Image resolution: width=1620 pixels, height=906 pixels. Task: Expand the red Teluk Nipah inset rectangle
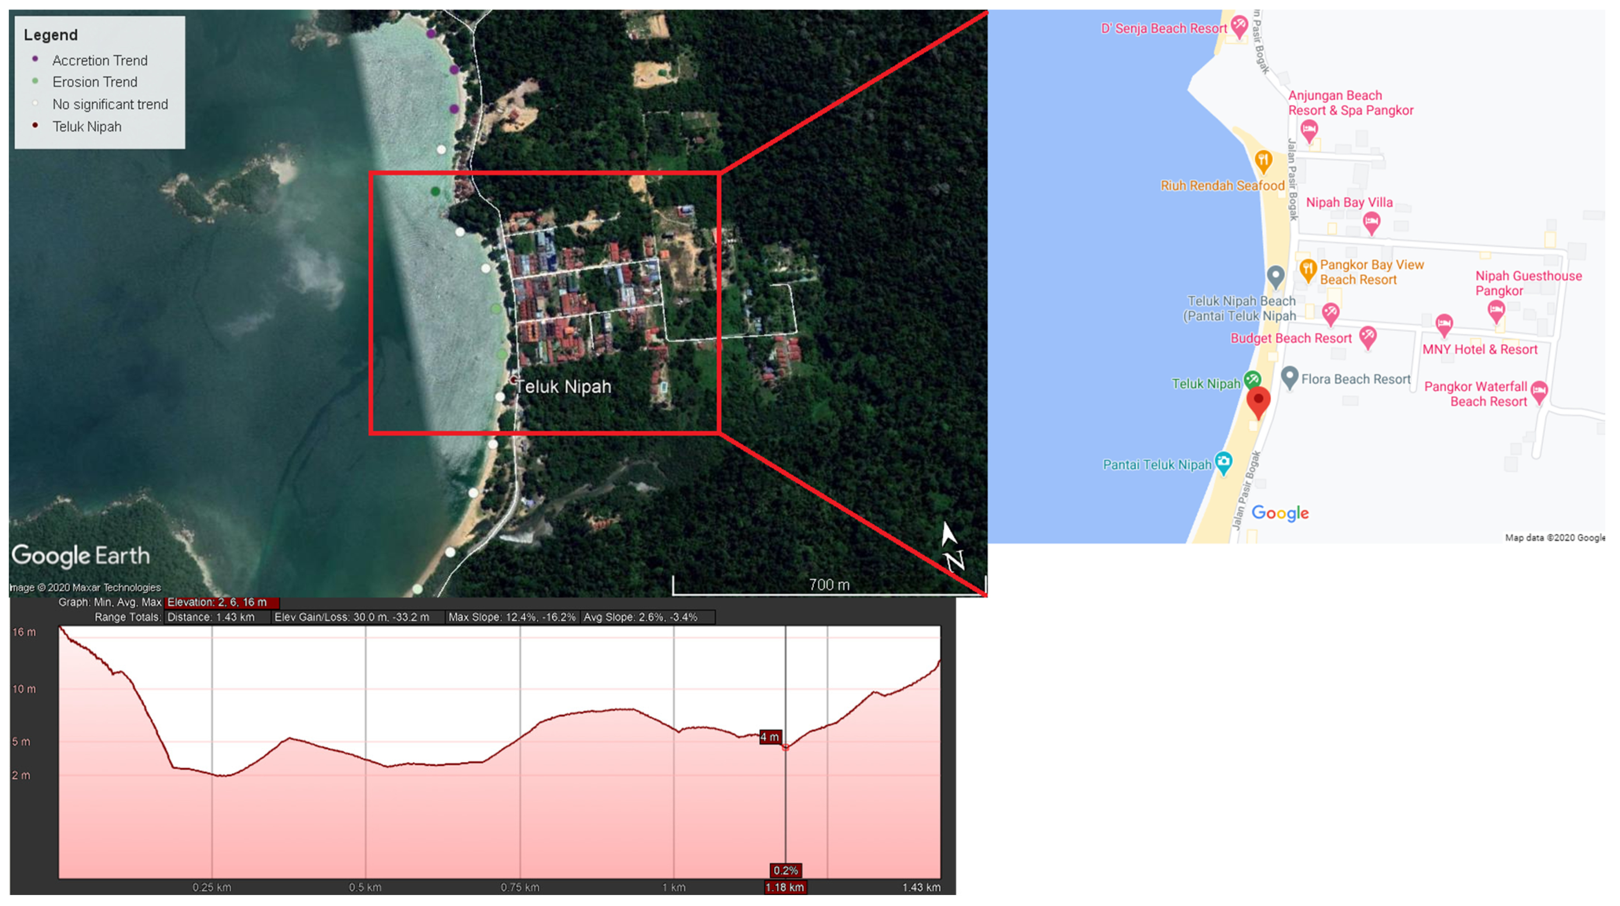point(546,300)
